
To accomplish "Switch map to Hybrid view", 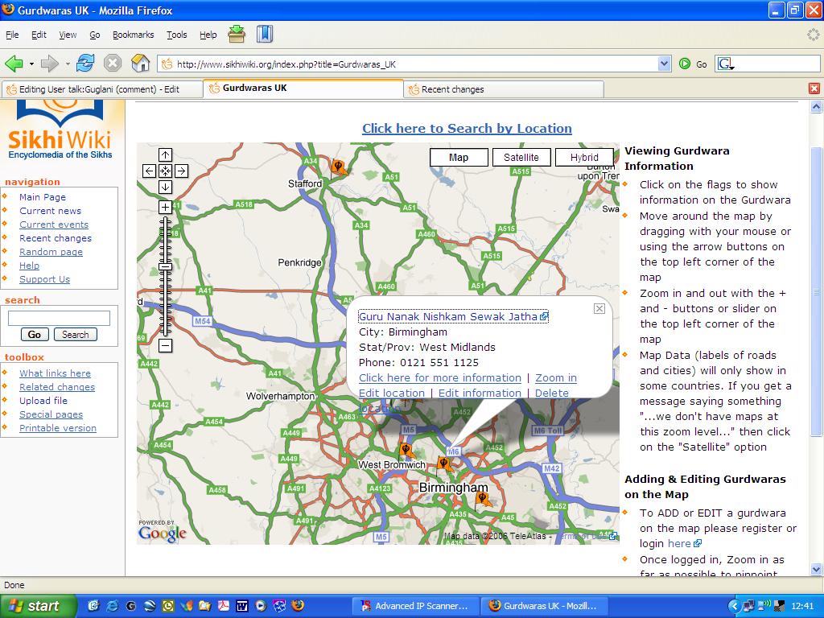I will coord(584,157).
